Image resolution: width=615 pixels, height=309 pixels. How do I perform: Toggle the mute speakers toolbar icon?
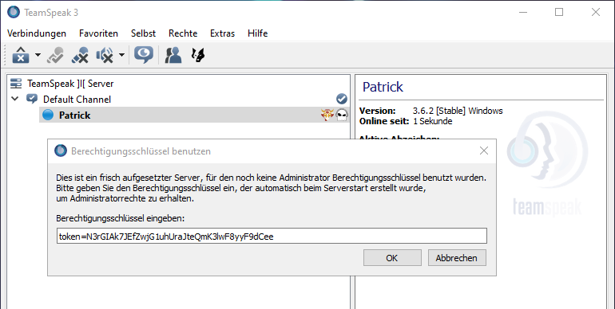(x=105, y=55)
